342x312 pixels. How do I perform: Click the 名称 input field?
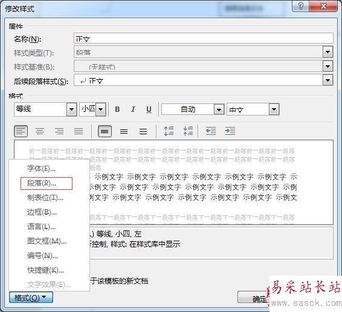pos(203,38)
